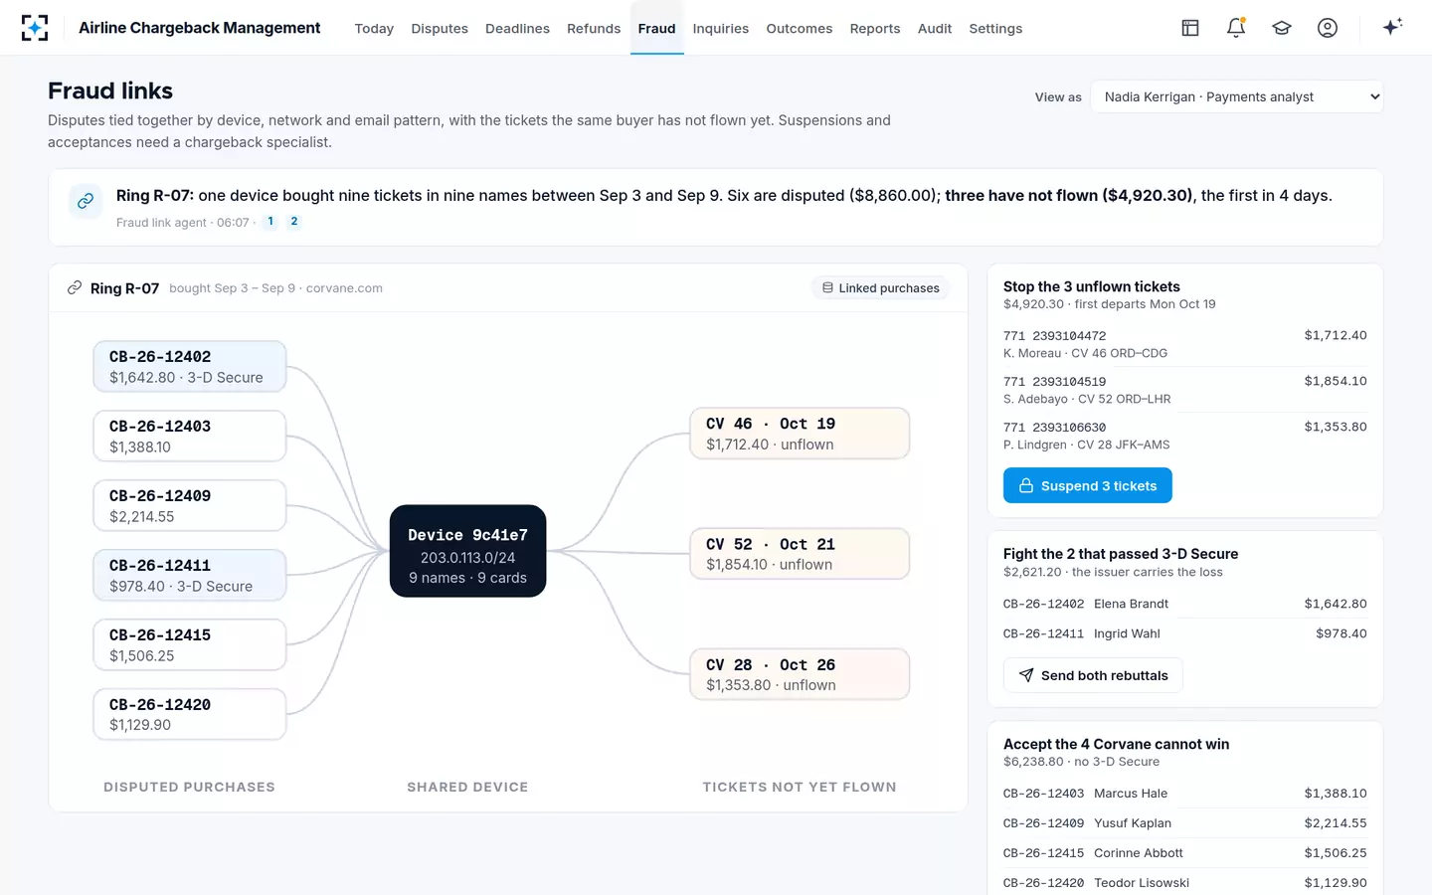Click Send both rebuttals button
This screenshot has width=1432, height=895.
point(1093,675)
